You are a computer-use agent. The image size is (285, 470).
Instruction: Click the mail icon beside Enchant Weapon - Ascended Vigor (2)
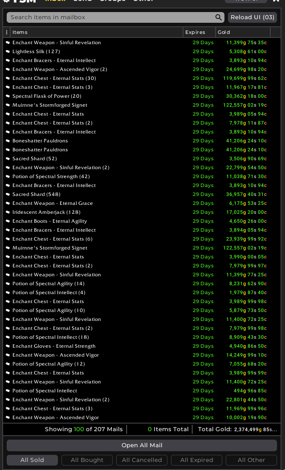click(8, 69)
